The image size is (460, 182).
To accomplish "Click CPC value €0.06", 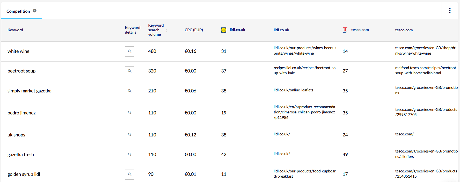I will pyautogui.click(x=191, y=91).
